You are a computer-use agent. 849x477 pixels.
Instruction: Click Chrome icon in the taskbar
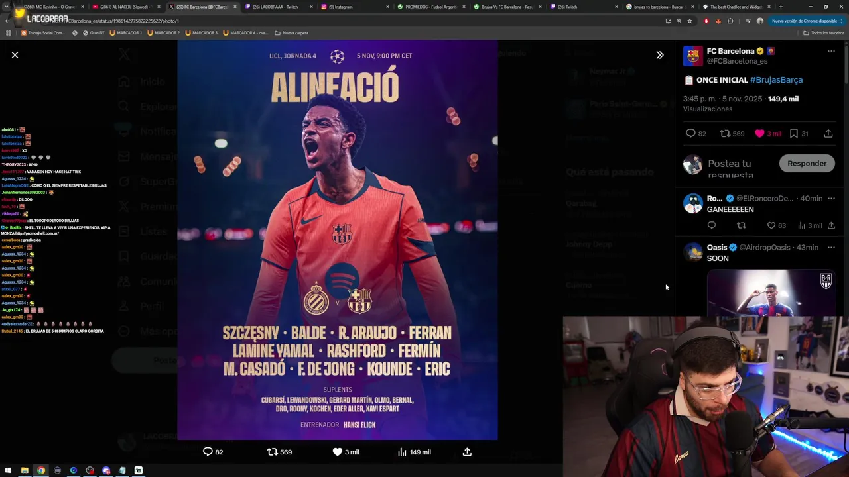pyautogui.click(x=41, y=470)
